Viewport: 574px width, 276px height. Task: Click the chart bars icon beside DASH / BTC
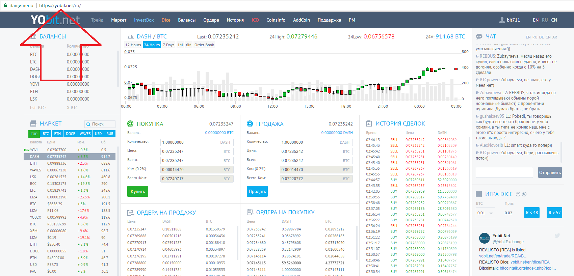click(x=131, y=36)
